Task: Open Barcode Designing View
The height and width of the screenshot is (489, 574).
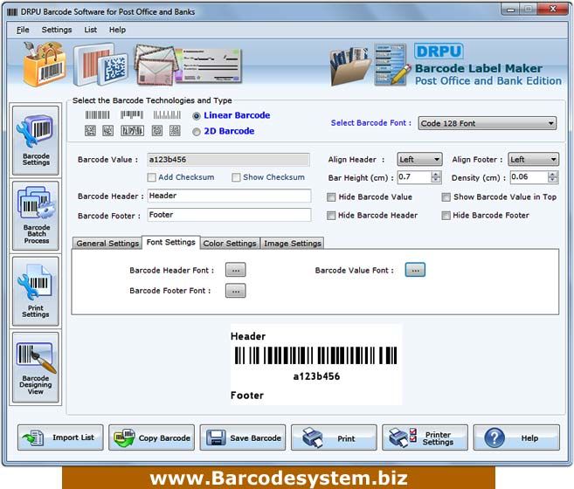Action: (36, 367)
